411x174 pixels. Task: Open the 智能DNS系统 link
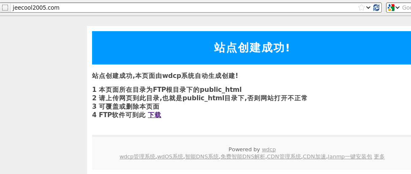pos(202,157)
